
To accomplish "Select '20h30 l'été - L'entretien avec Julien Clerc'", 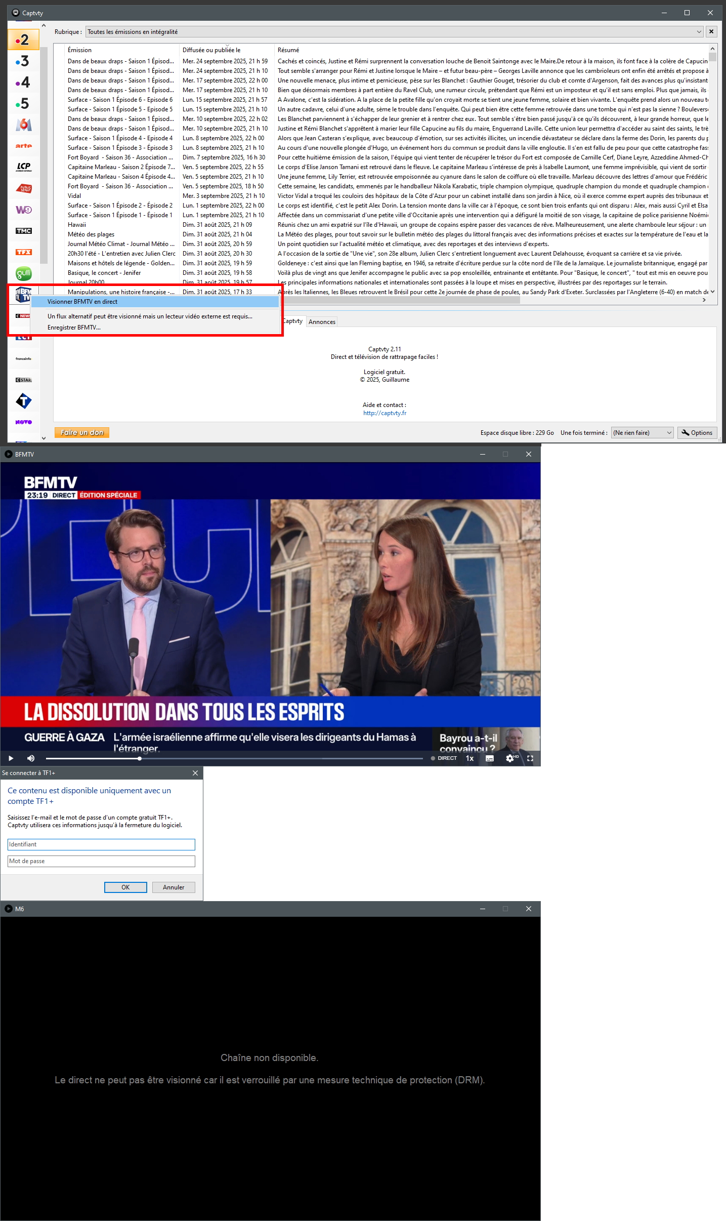I will tap(387, 254).
